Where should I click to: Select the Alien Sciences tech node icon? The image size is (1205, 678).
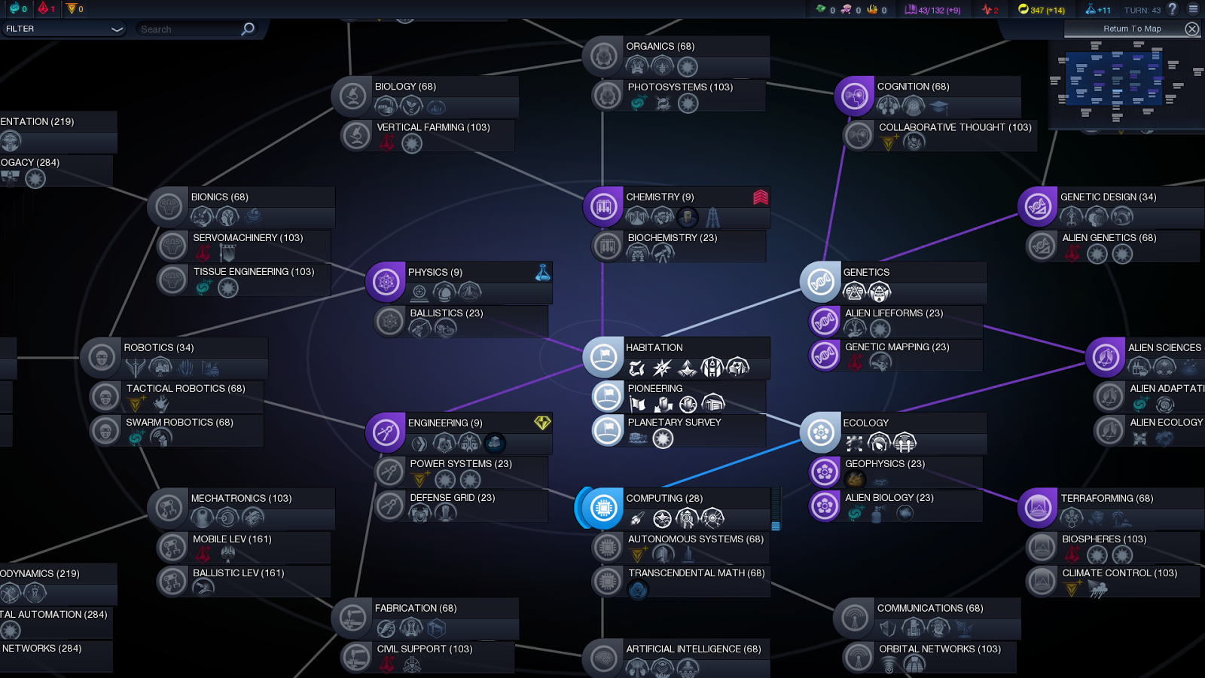point(1106,357)
